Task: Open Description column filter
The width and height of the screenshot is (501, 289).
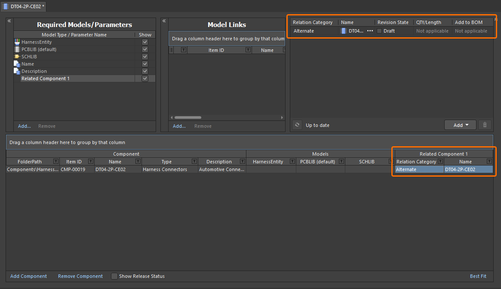Action: click(243, 162)
